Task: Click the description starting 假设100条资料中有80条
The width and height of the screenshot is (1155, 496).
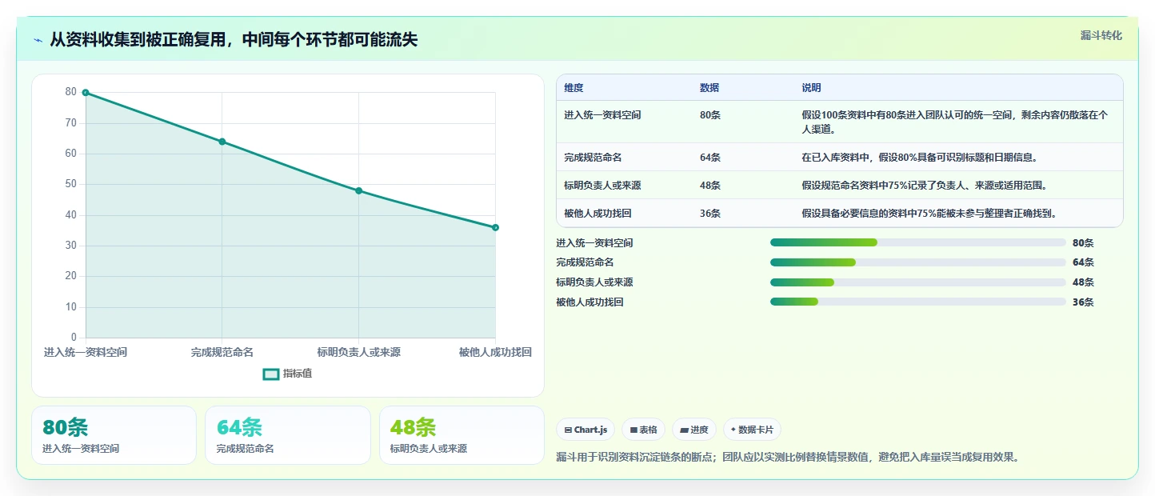Action: click(x=956, y=122)
